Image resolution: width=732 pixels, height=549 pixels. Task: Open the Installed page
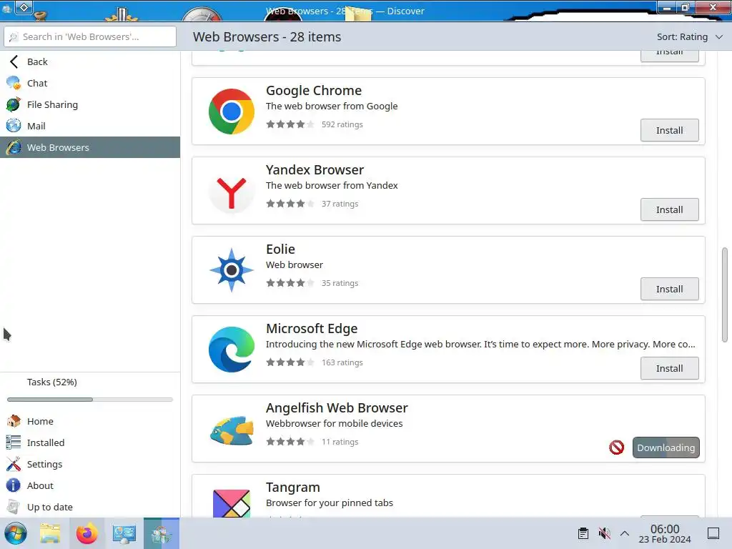point(90,442)
